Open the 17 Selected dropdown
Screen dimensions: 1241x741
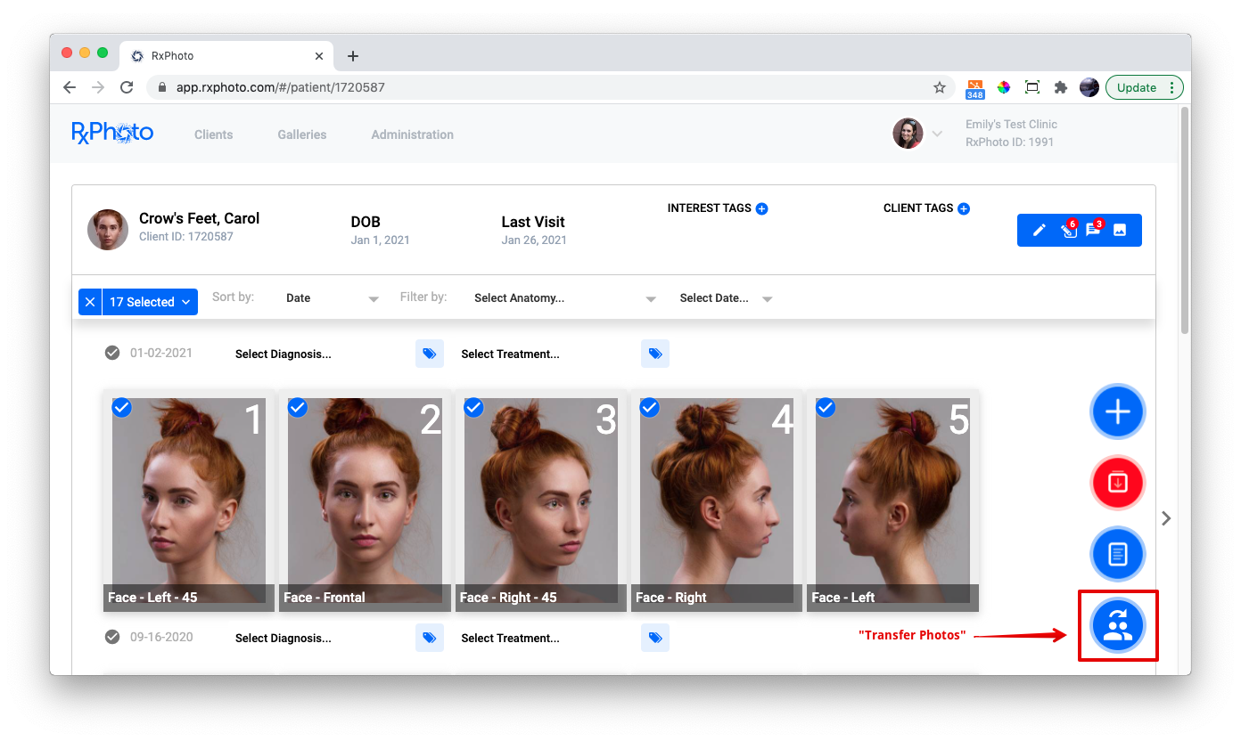coord(150,302)
